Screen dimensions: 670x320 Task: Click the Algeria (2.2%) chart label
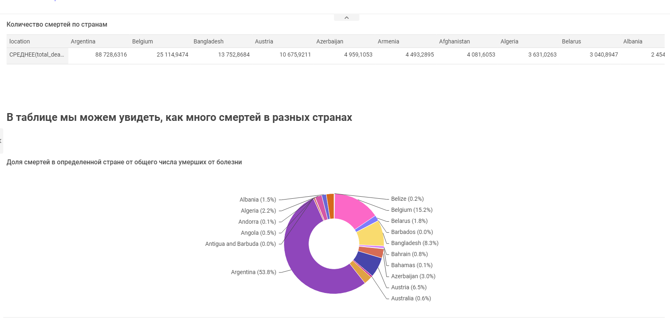(258, 211)
